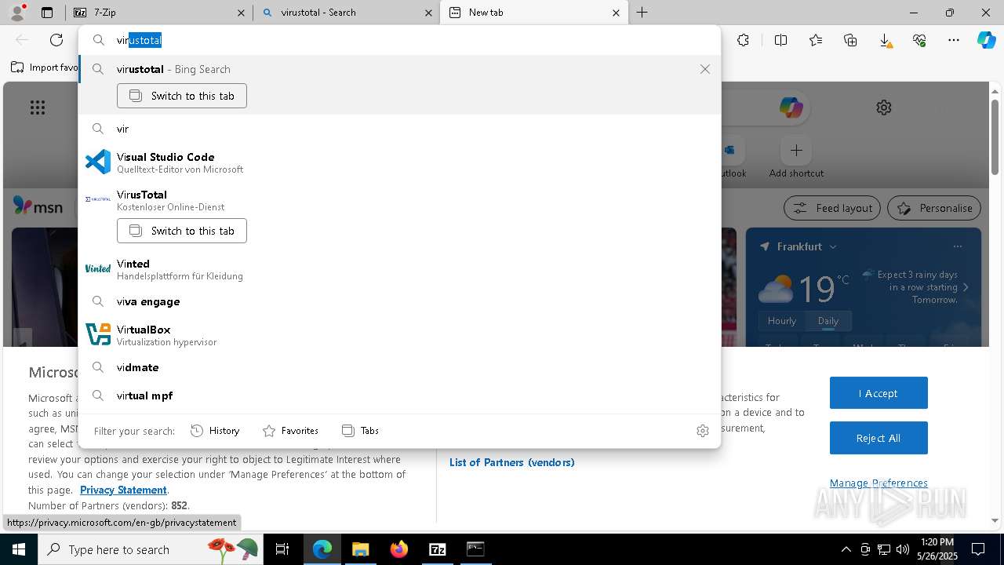Image resolution: width=1004 pixels, height=565 pixels.
Task: Click the weather forecast next arrow
Action: tap(966, 287)
